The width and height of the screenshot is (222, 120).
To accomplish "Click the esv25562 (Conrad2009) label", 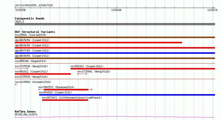I will coord(31,35).
